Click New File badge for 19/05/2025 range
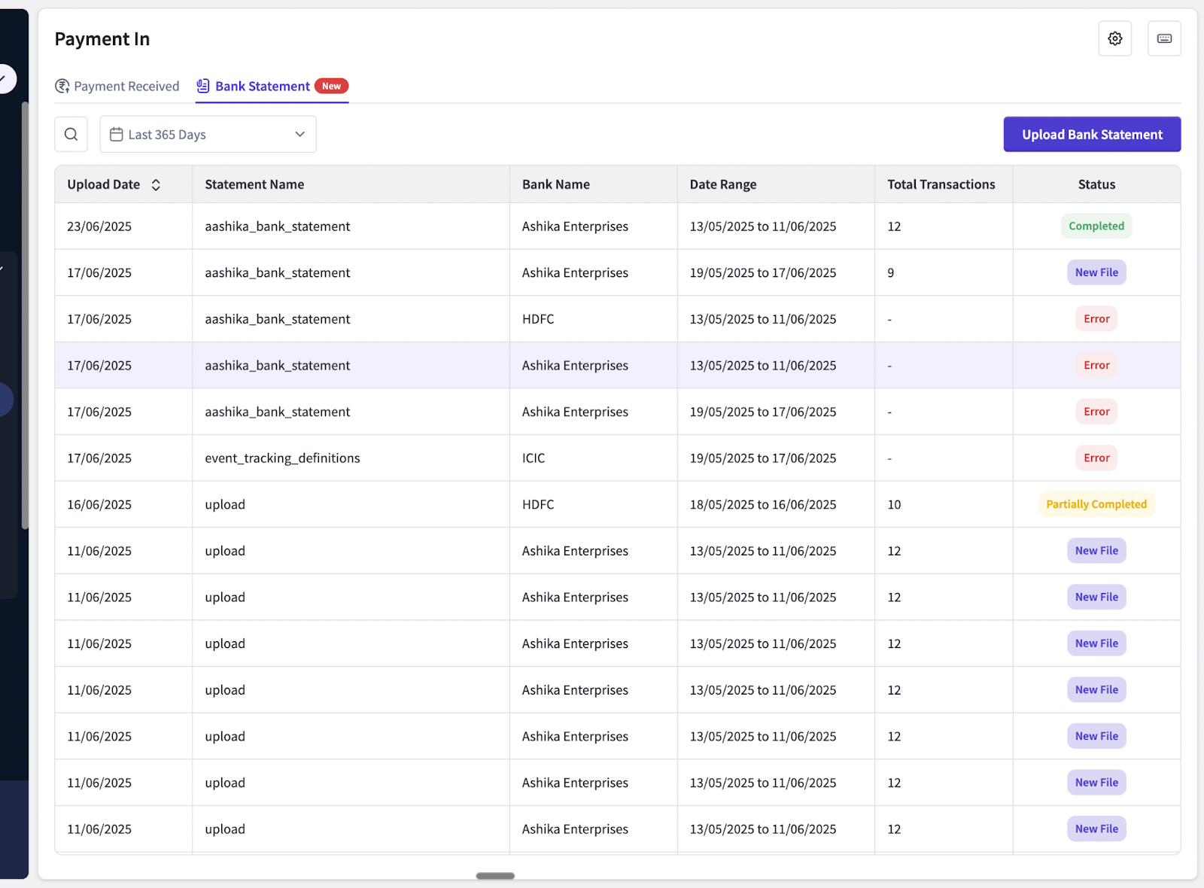Image resolution: width=1204 pixels, height=888 pixels. [x=1096, y=272]
